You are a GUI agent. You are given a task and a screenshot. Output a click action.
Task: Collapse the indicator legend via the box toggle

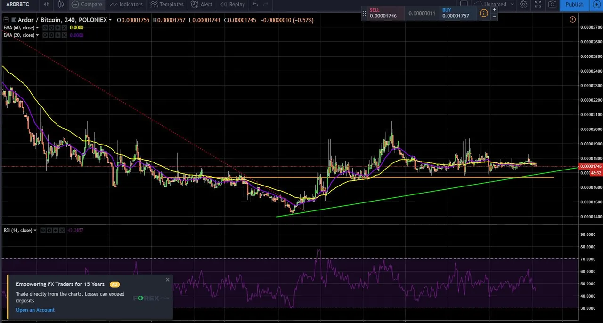point(6,20)
